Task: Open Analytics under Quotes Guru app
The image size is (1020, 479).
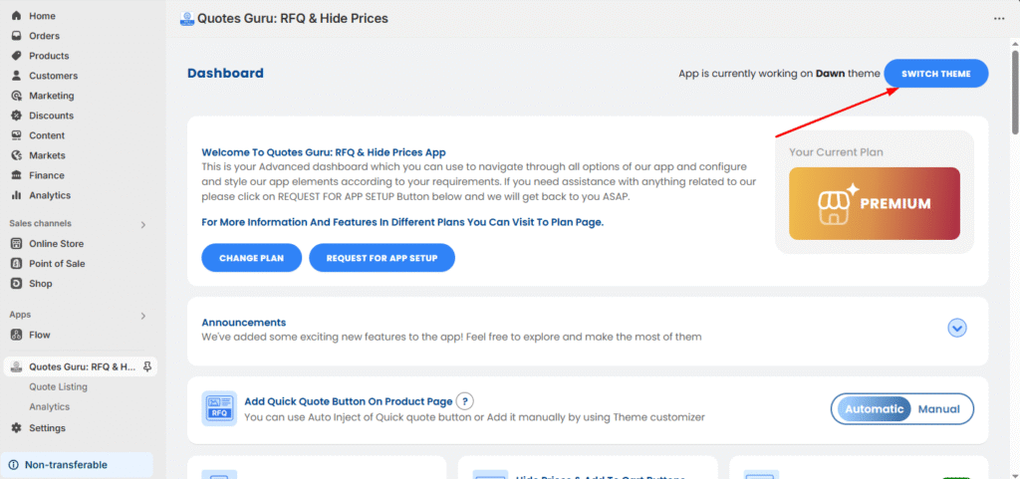Action: point(49,407)
